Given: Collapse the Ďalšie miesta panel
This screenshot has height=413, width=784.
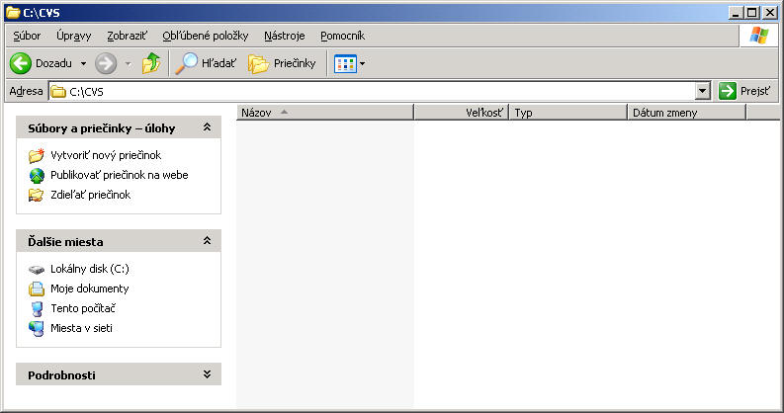Looking at the screenshot, I should 207,241.
